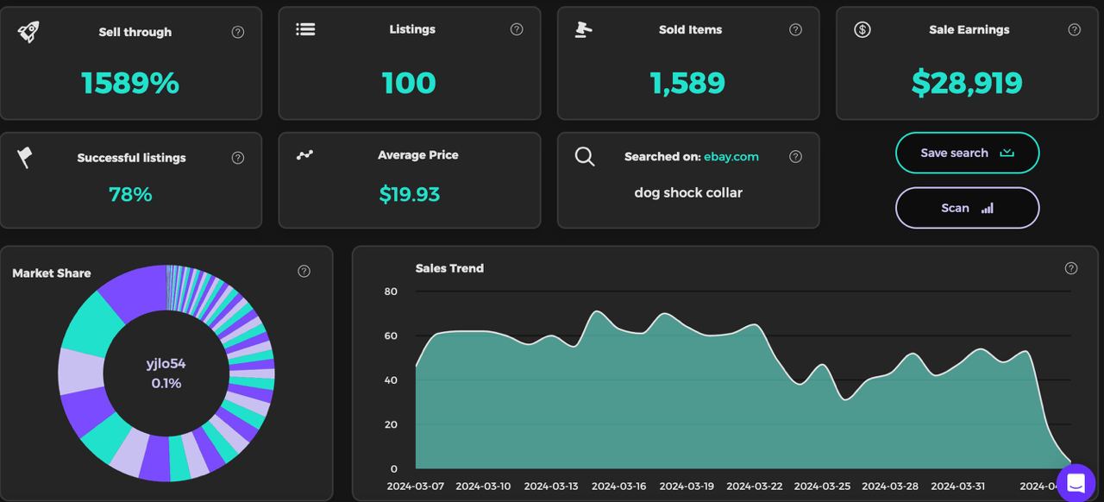Viewport: 1104px width, 502px height.
Task: Click the magnifier icon on Searched on card
Action: pyautogui.click(x=585, y=157)
